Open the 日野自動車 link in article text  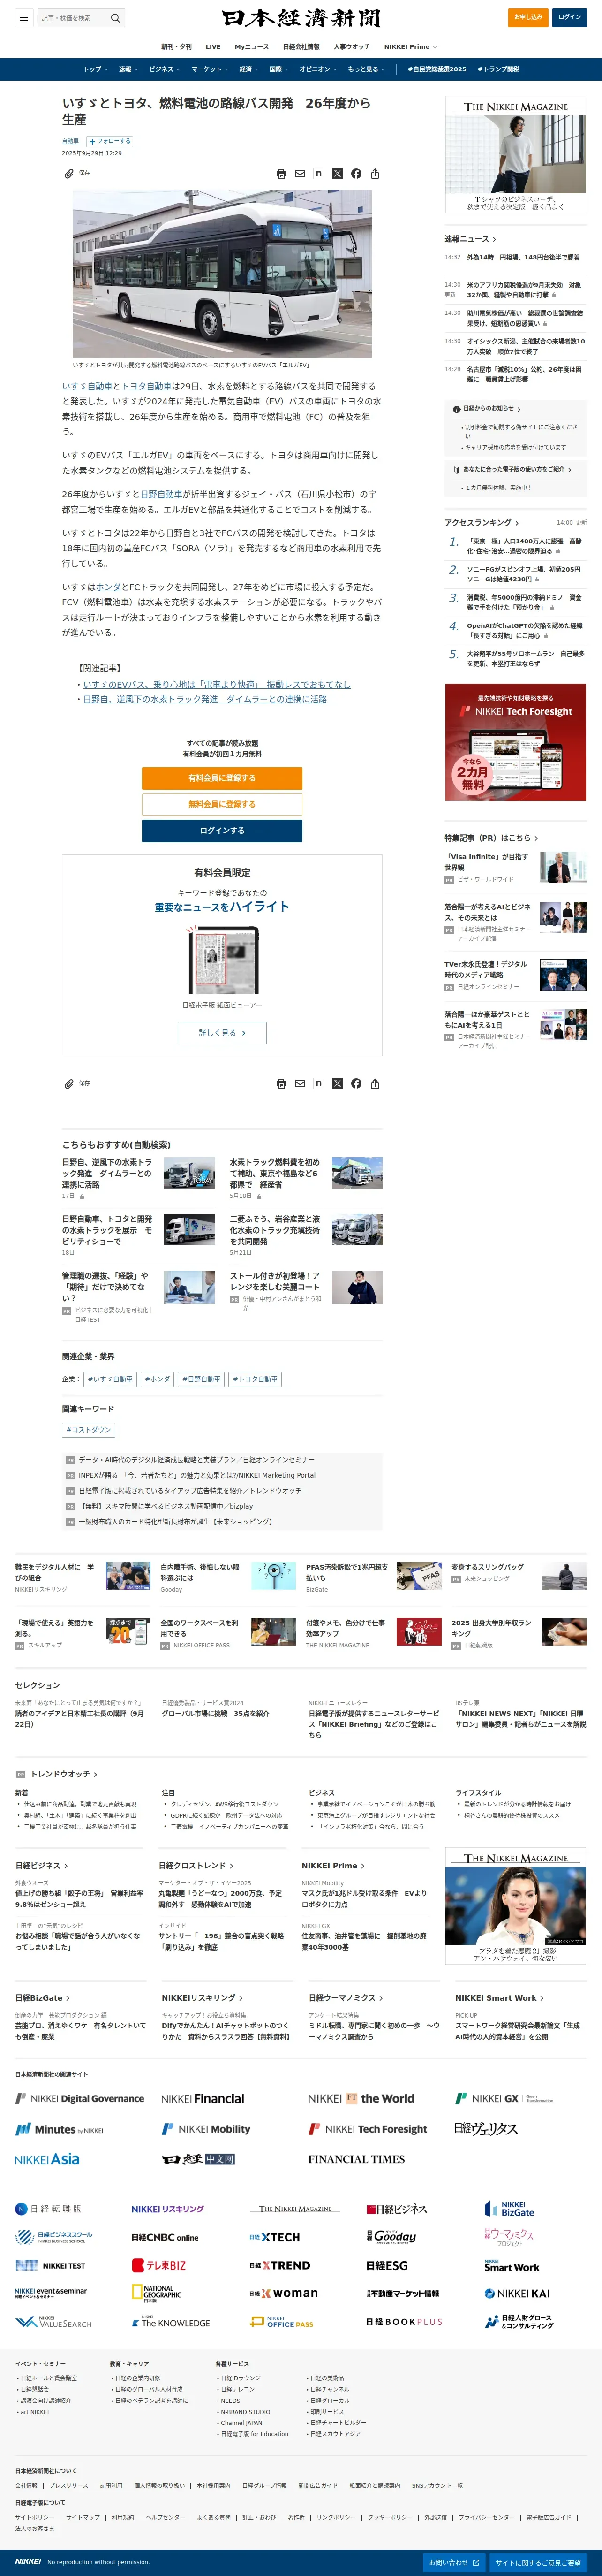tap(161, 494)
